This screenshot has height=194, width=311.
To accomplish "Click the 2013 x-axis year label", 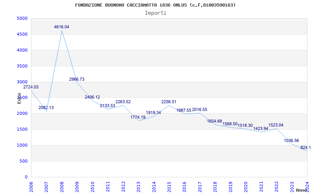I will click(138, 187).
